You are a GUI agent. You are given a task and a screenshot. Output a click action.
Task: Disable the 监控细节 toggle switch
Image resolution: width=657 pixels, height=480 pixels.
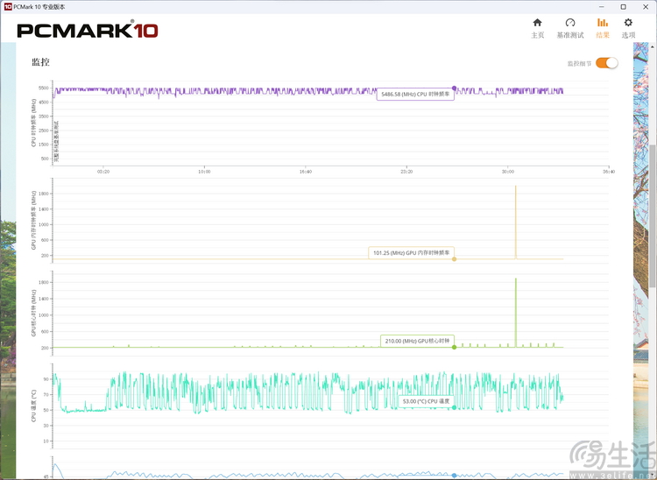pos(606,63)
